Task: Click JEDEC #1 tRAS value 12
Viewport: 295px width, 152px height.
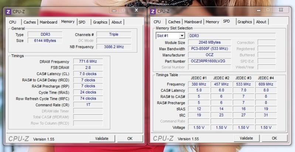Action: pyautogui.click(x=199, y=109)
